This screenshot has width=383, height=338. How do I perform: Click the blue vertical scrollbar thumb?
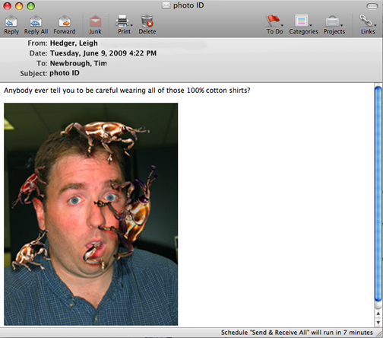pyautogui.click(x=378, y=194)
